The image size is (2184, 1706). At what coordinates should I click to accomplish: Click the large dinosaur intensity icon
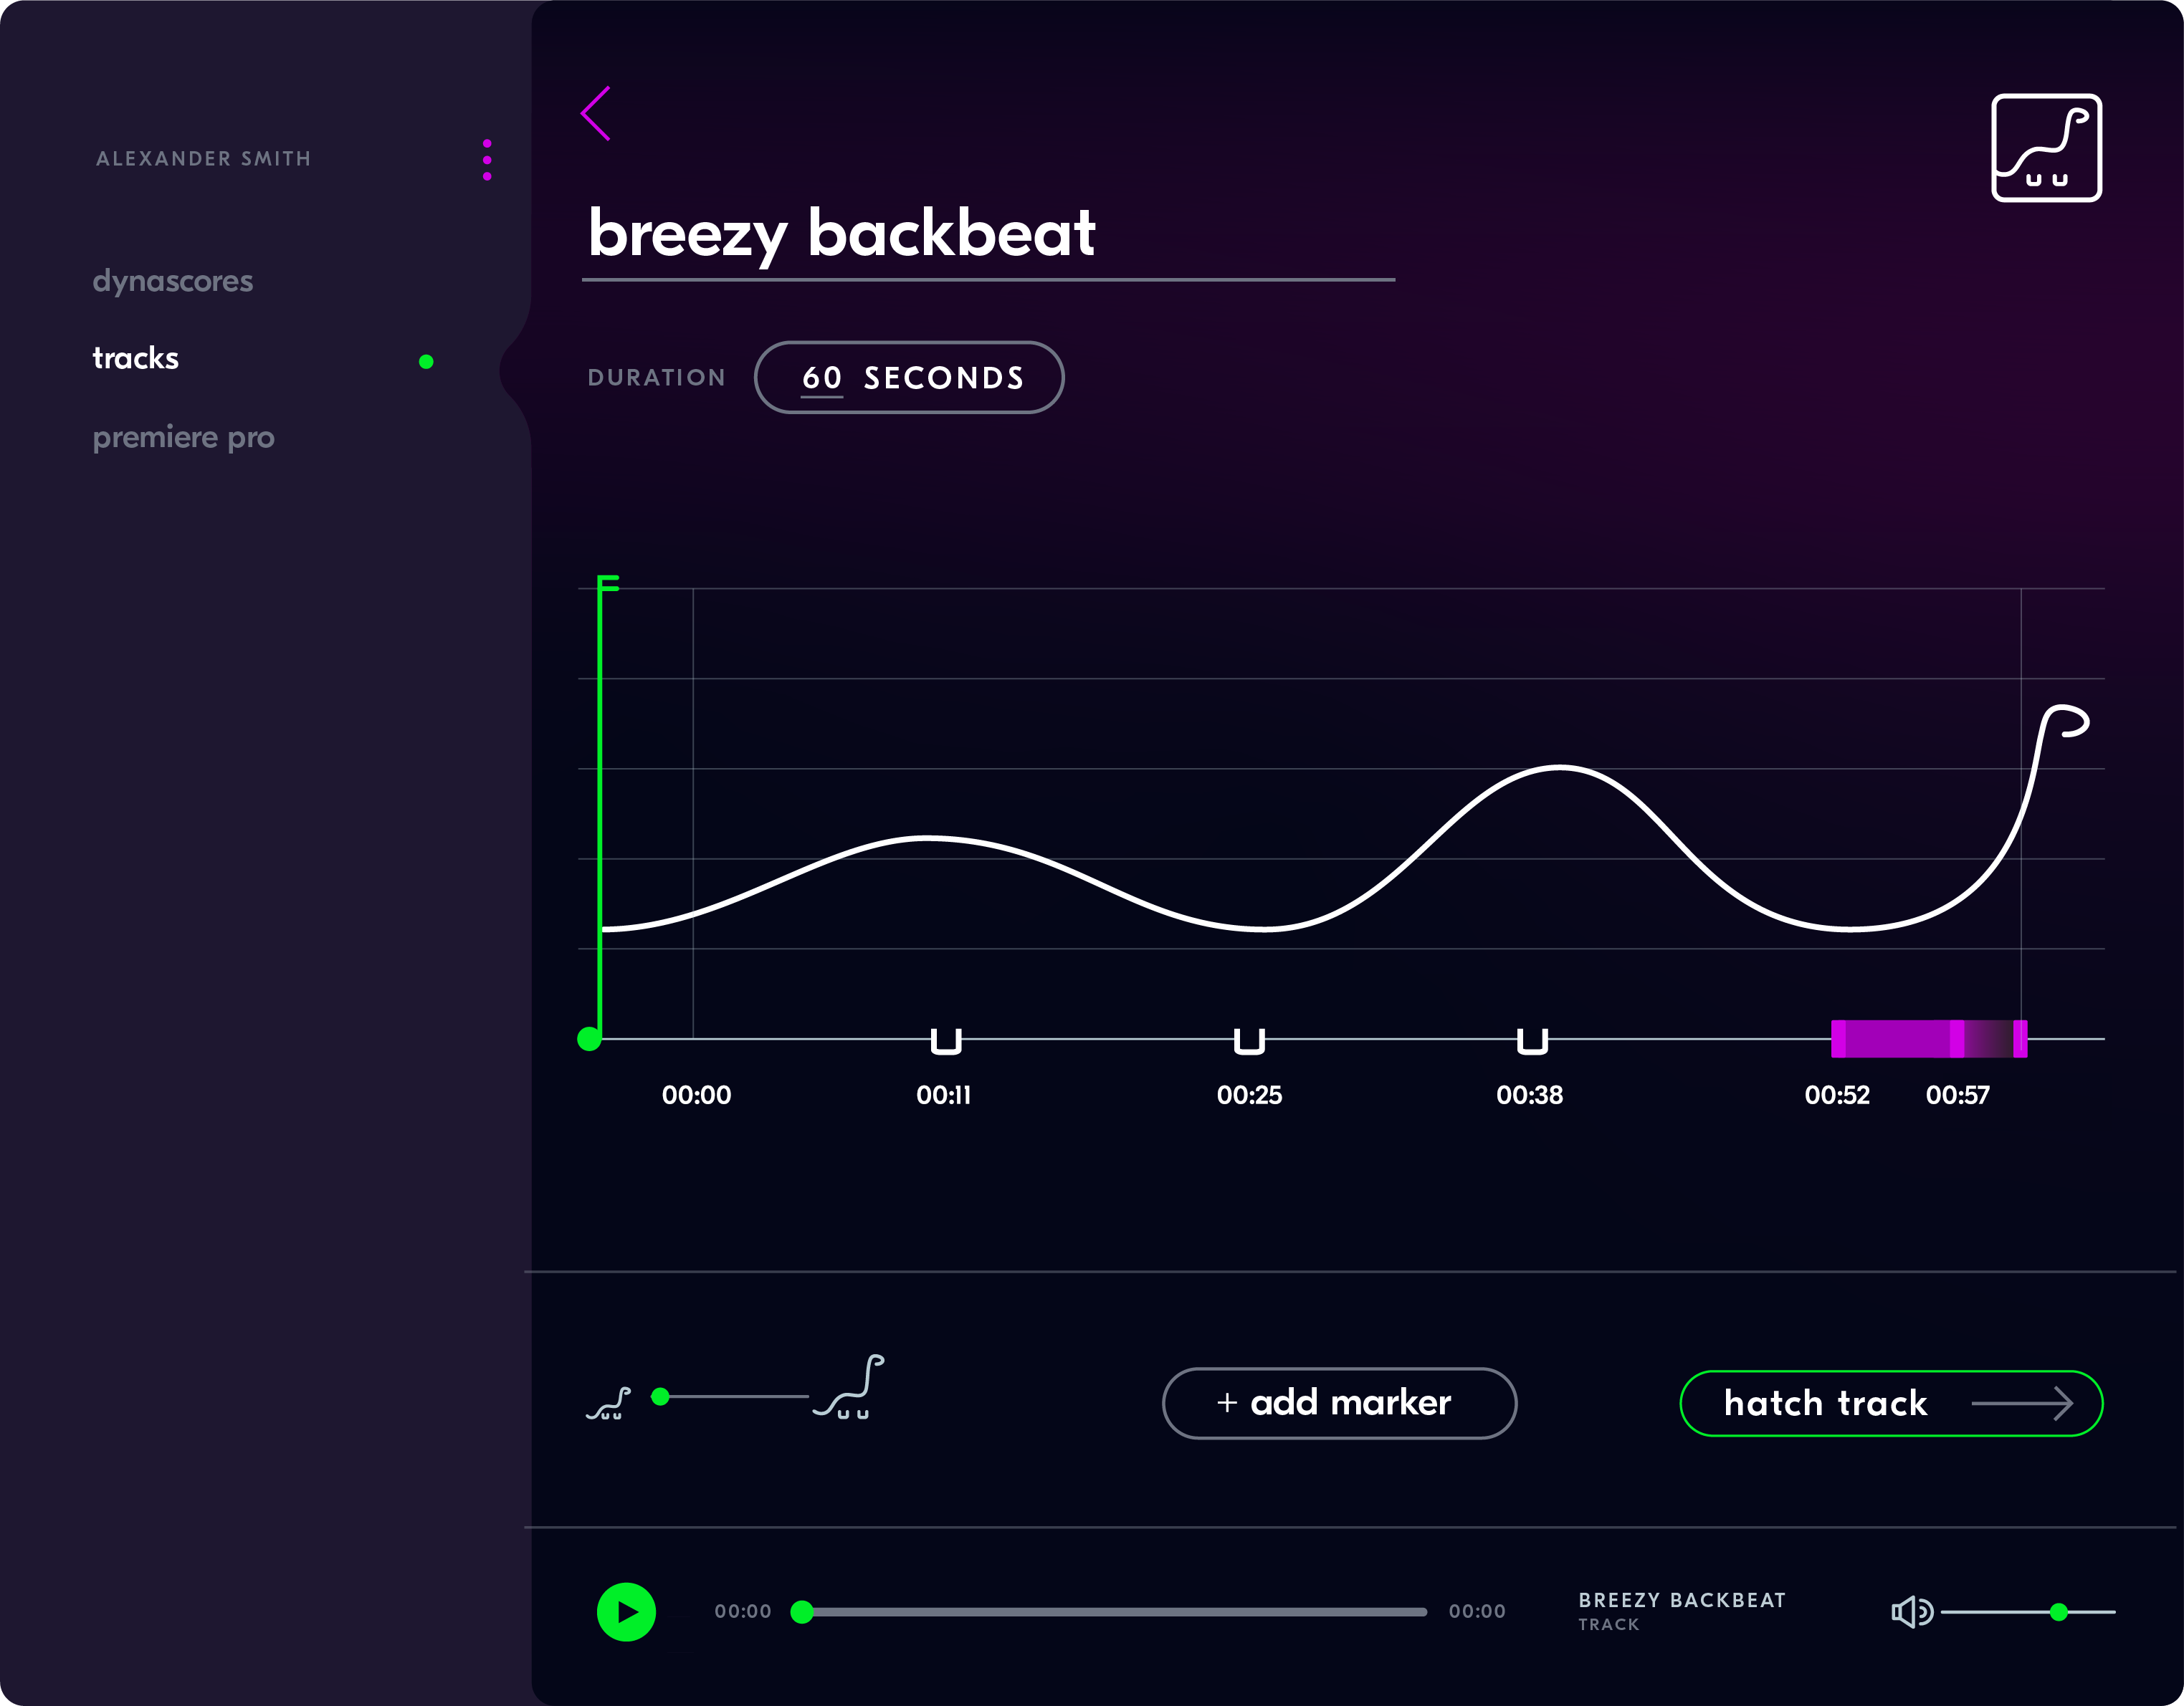point(850,1387)
